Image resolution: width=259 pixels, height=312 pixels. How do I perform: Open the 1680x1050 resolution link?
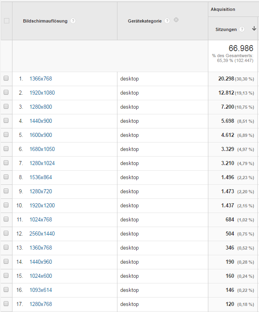coord(42,149)
